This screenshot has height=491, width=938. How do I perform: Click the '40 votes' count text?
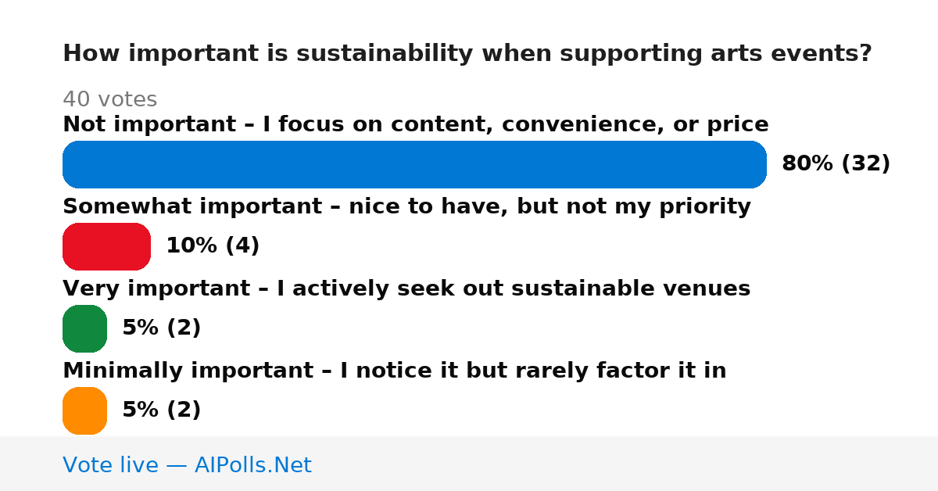tap(109, 100)
